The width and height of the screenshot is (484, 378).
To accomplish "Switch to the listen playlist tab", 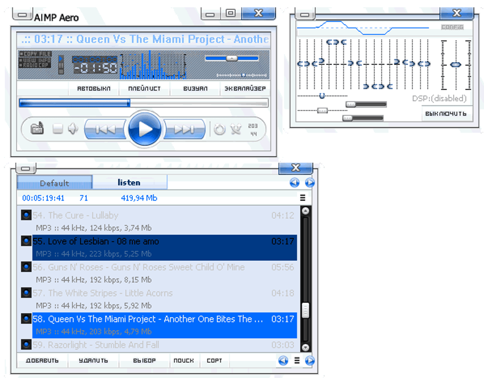I will click(129, 183).
